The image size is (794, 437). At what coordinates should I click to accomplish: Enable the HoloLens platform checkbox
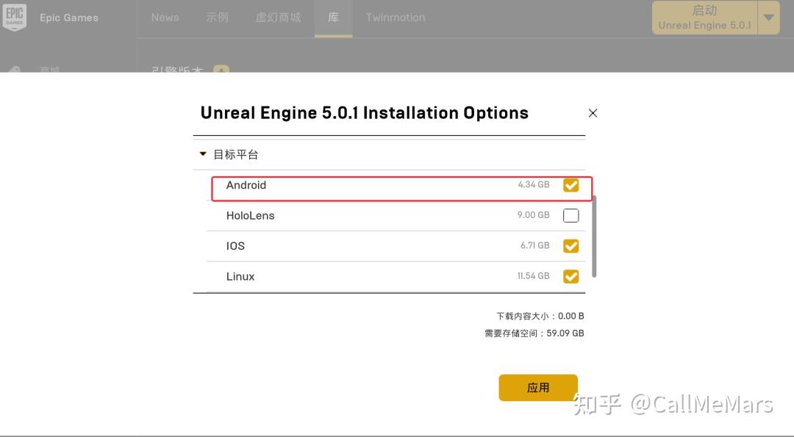(x=571, y=215)
